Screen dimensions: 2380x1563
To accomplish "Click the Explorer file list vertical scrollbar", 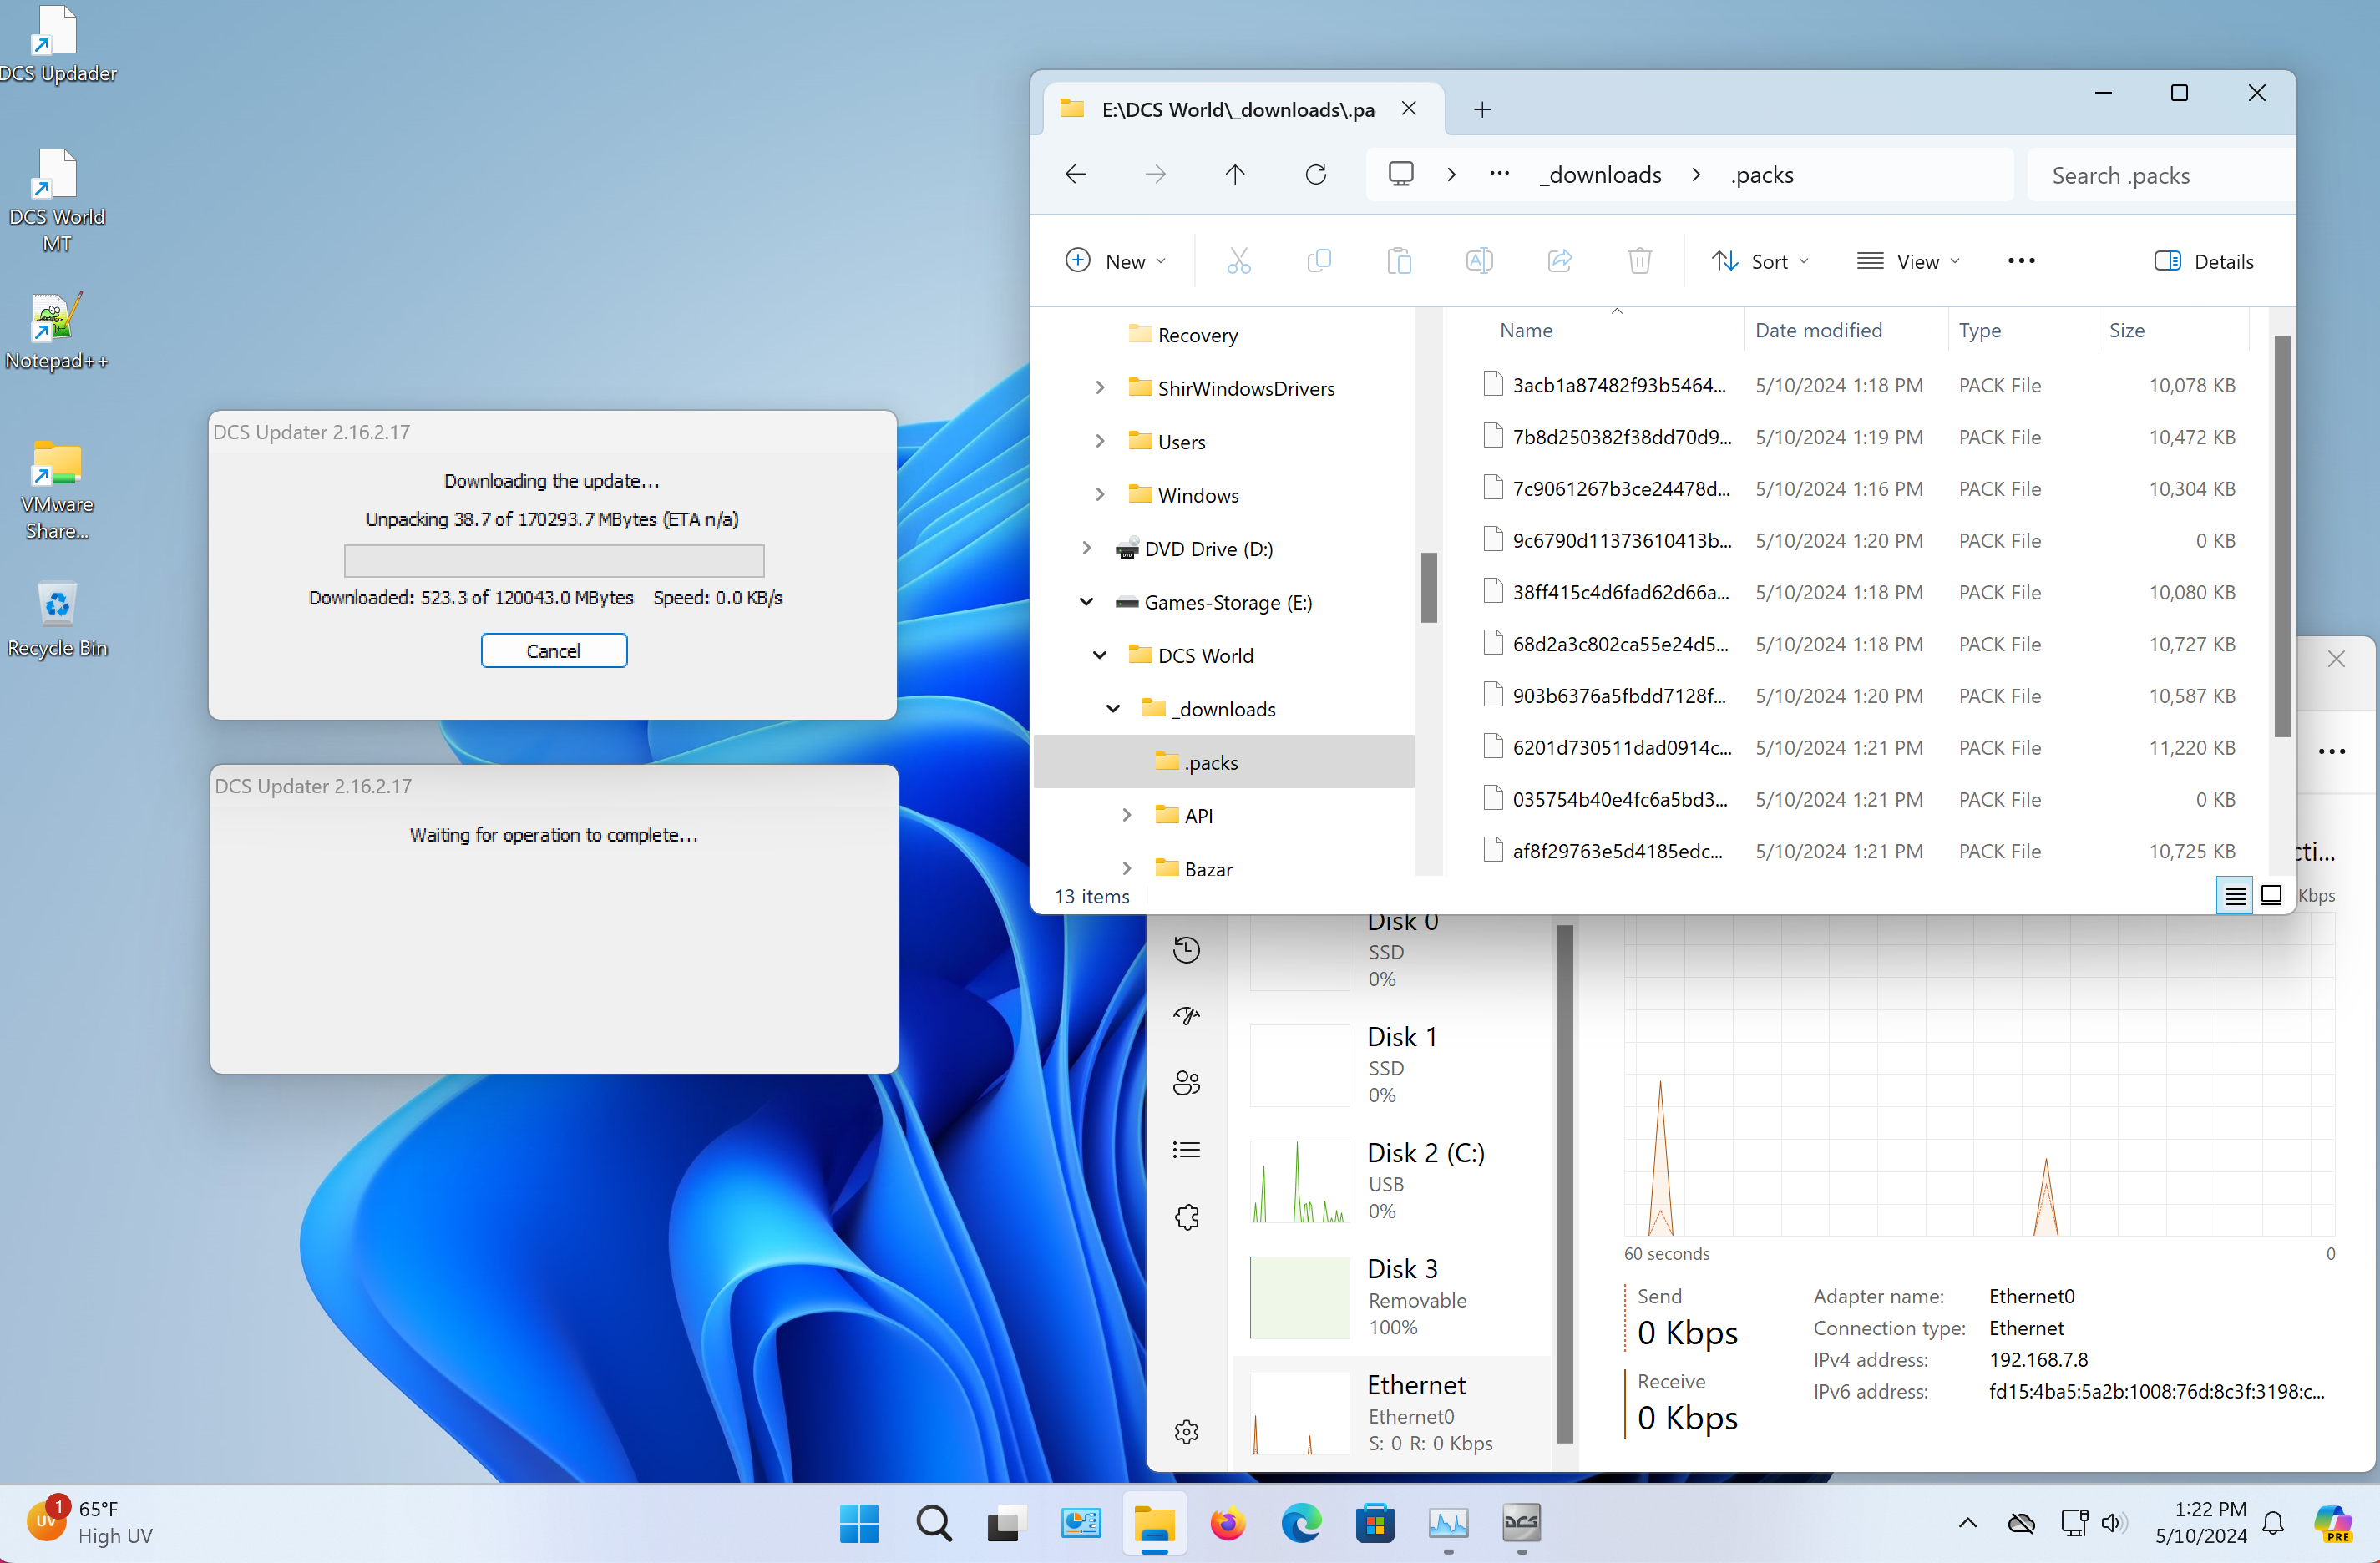I will tap(2282, 537).
